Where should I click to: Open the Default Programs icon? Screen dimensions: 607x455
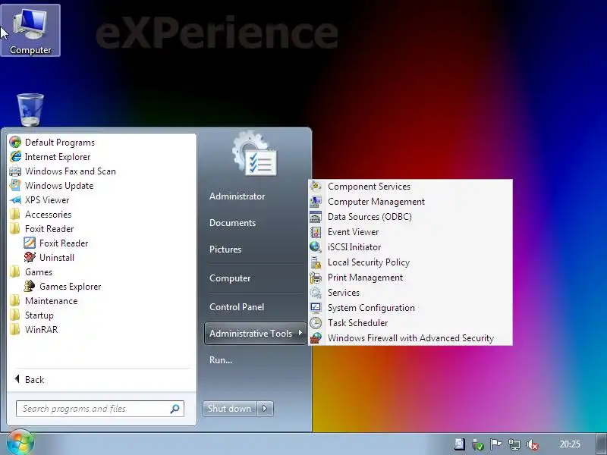click(x=15, y=142)
